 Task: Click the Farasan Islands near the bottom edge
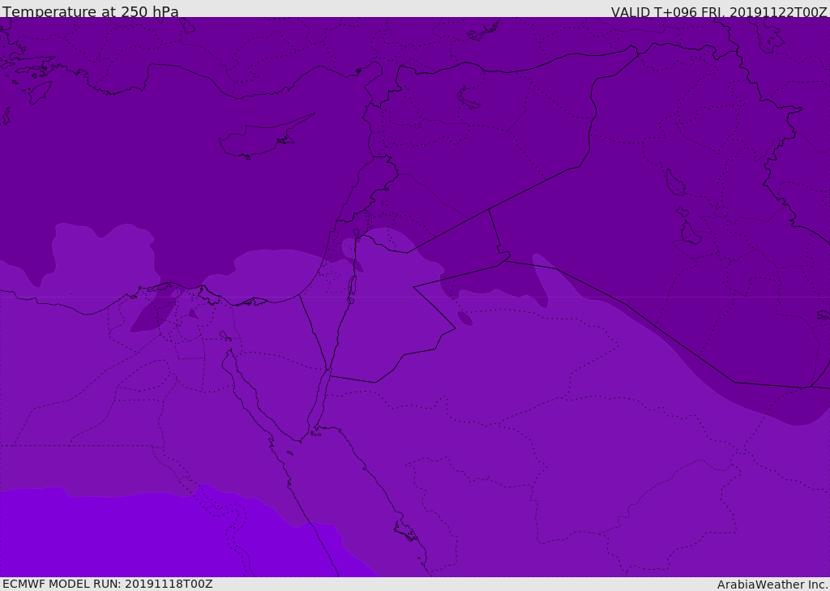coord(405,532)
